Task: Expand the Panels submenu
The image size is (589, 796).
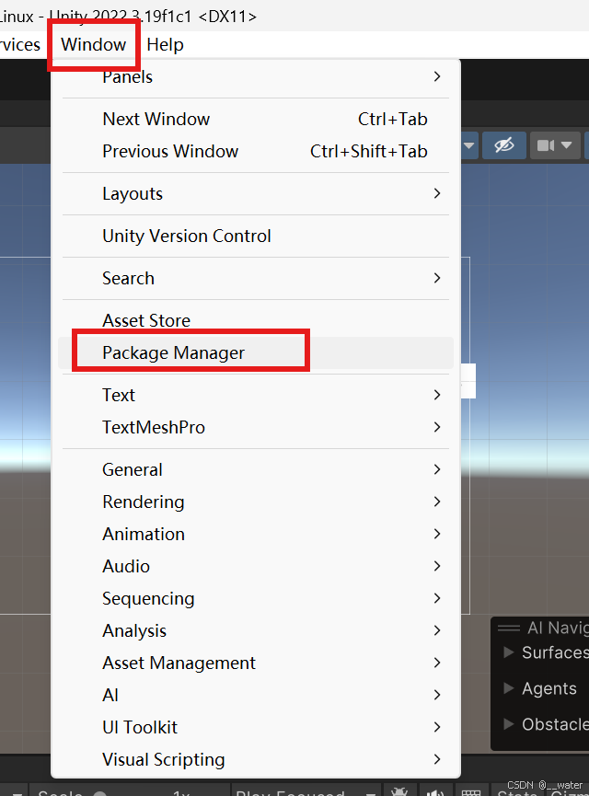Action: (x=256, y=76)
